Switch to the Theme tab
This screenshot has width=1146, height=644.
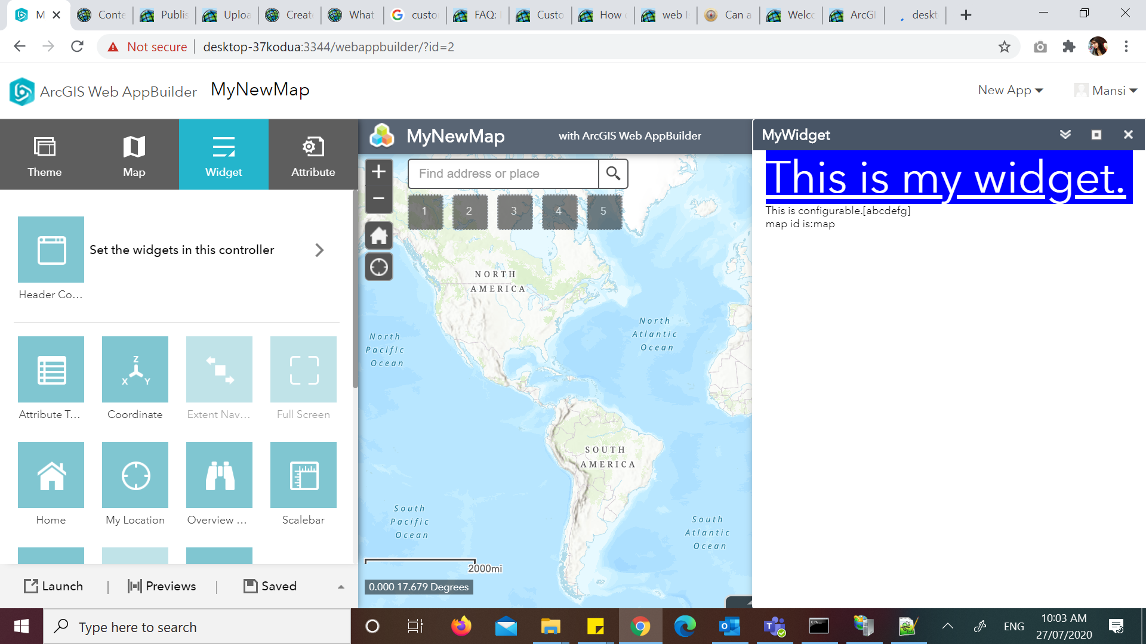click(x=45, y=154)
